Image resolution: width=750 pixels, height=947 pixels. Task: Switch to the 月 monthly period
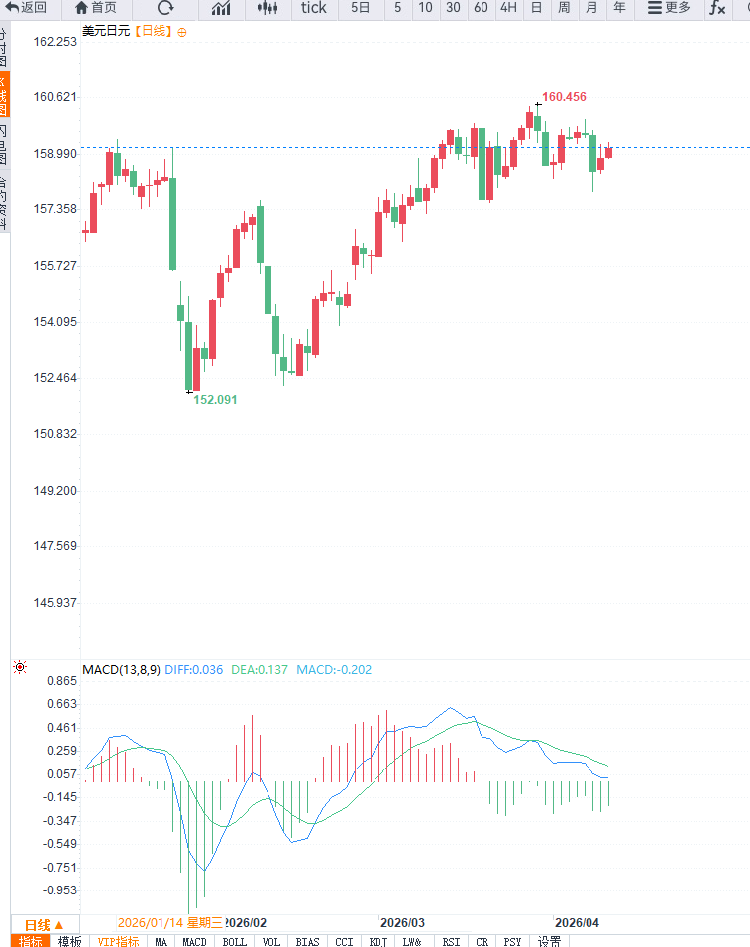(x=591, y=8)
